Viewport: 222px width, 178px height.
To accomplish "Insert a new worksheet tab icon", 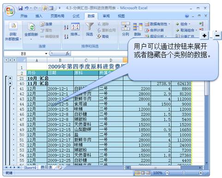I will (60, 167).
